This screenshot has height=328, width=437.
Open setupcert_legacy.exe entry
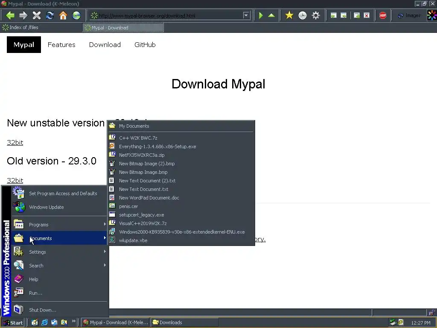[x=181, y=215]
